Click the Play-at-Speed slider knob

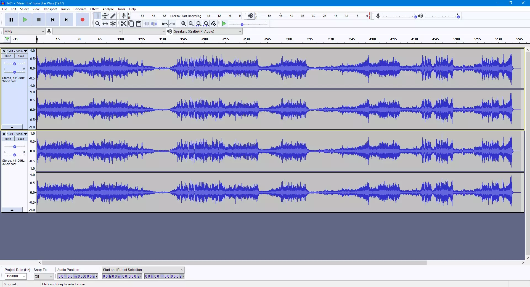(x=242, y=25)
